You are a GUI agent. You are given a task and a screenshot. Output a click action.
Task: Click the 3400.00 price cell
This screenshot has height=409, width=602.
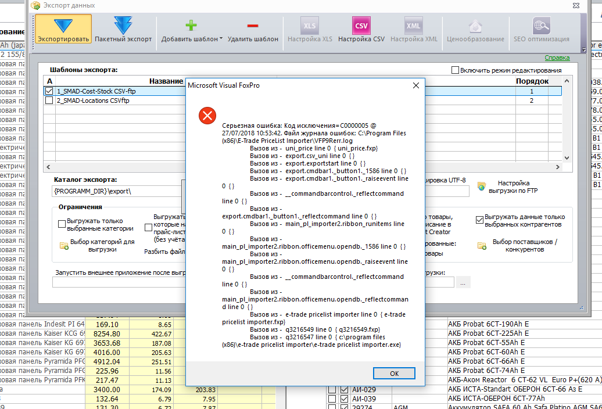pyautogui.click(x=107, y=389)
